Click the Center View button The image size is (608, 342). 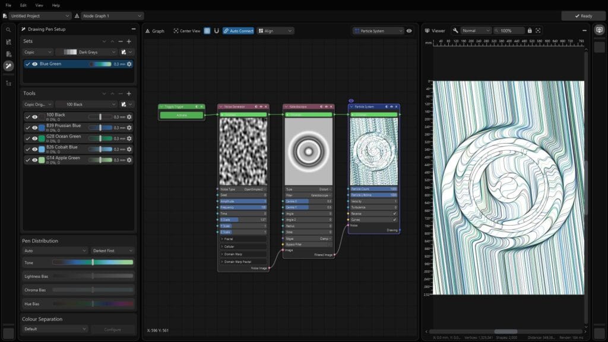(186, 31)
